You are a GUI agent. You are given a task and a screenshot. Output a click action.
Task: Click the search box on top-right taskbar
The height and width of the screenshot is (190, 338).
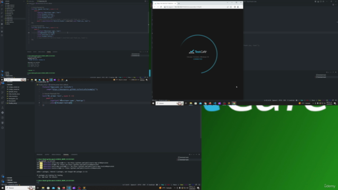tap(170, 103)
